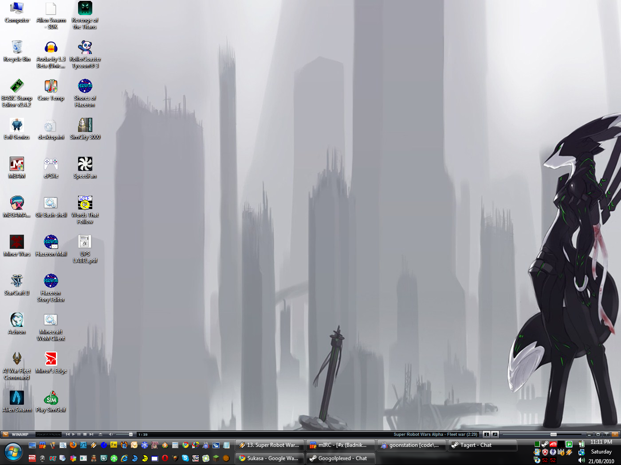Open the Minecraft WoM Client shortcut

click(x=51, y=327)
